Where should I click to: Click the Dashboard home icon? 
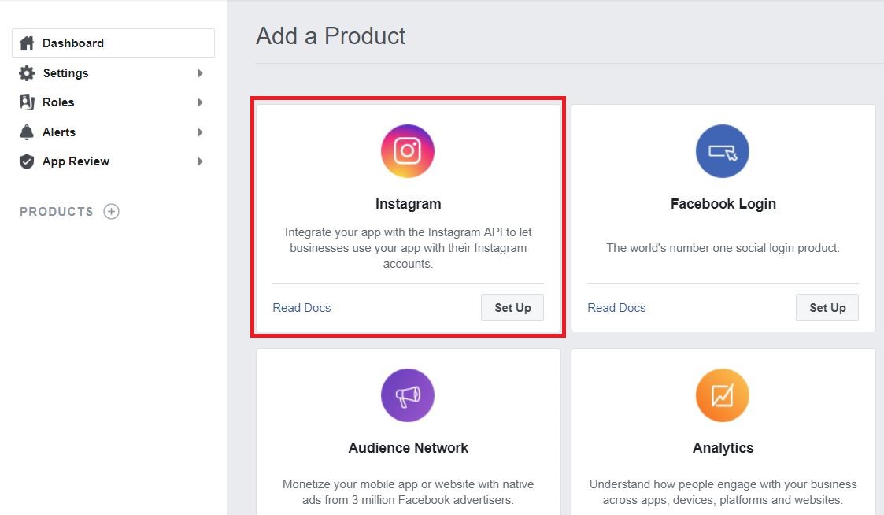[28, 43]
